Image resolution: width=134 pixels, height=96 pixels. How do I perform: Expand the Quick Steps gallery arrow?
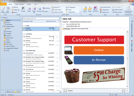point(80,12)
